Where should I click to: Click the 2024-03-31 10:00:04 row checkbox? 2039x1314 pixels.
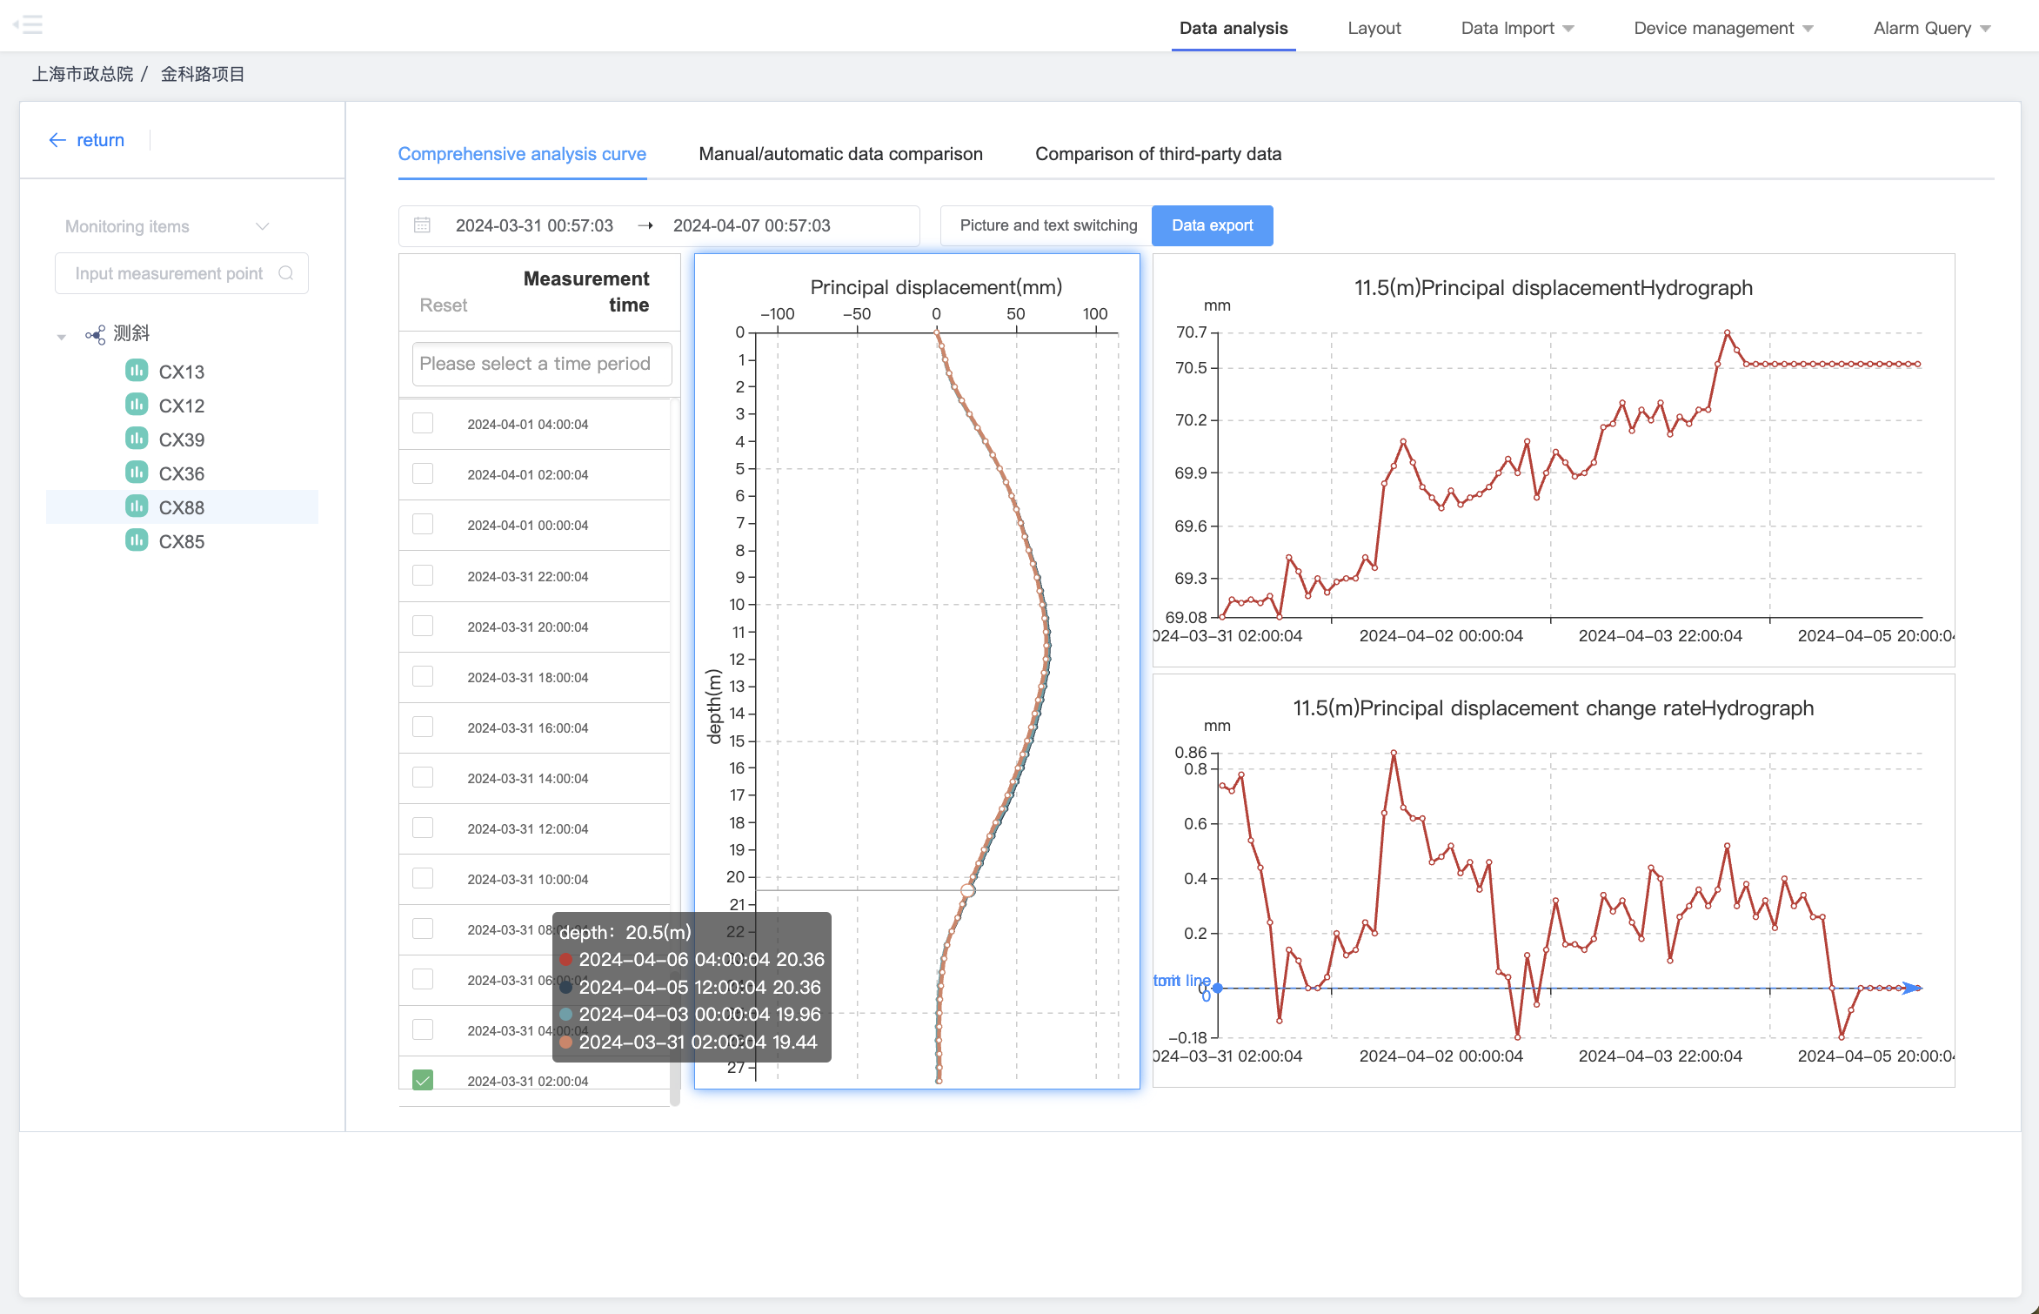423,879
